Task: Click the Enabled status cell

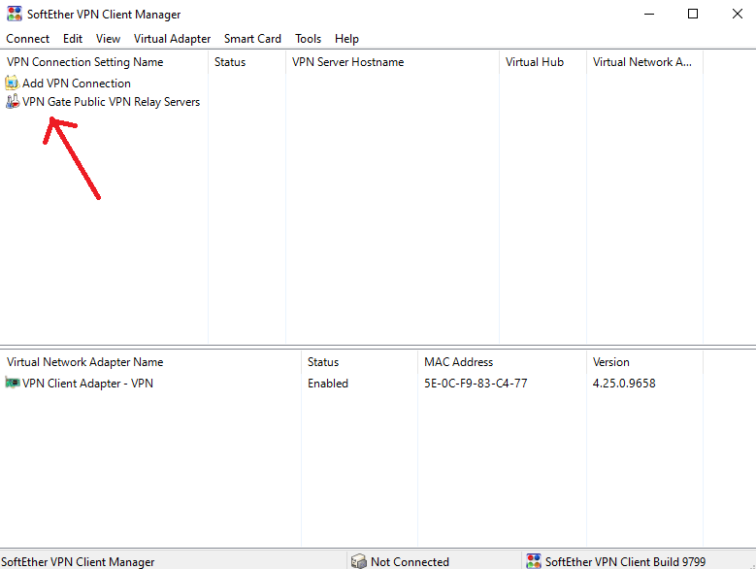Action: [328, 383]
